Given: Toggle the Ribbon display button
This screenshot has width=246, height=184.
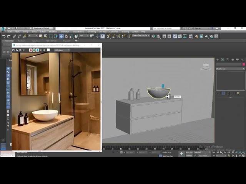Looking at the screenshot, I should coord(175,36).
